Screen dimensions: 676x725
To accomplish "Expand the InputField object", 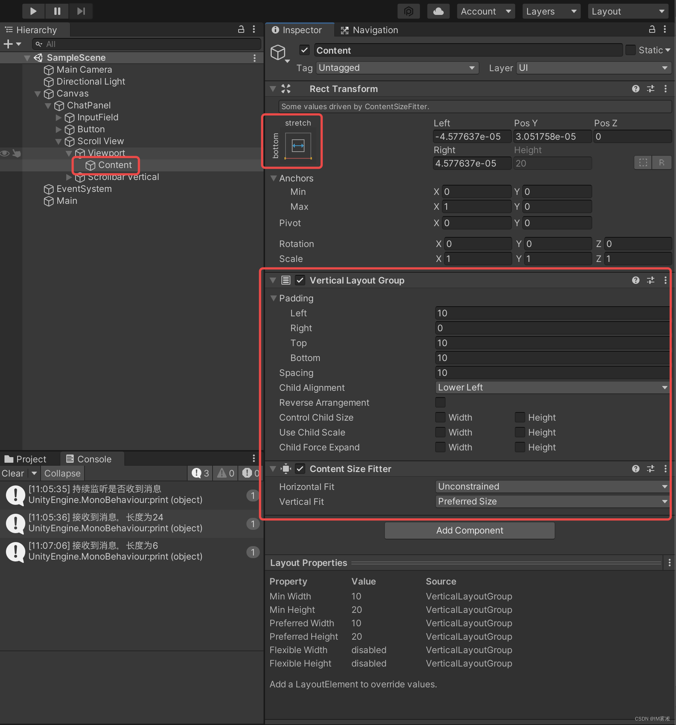I will pyautogui.click(x=58, y=117).
